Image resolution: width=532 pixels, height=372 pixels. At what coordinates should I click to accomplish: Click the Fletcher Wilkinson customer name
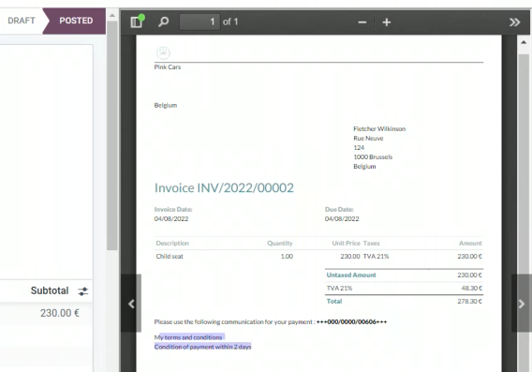[x=379, y=129]
